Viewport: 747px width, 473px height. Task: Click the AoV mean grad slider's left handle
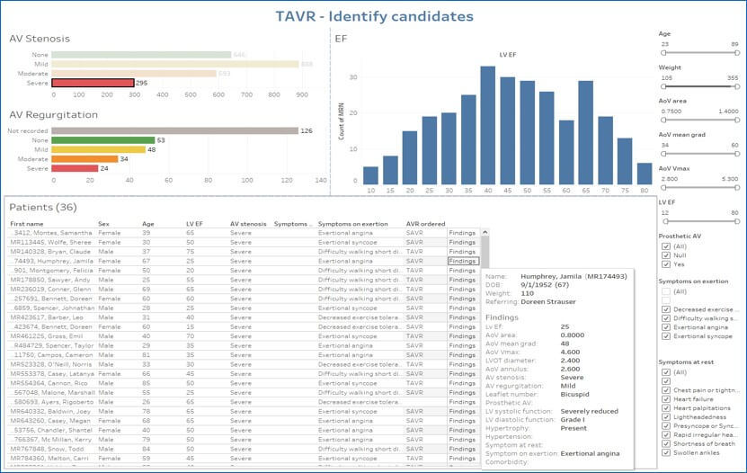(x=663, y=154)
